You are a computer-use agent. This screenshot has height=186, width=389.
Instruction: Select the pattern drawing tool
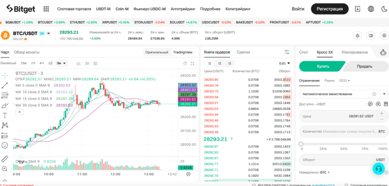click(5, 125)
